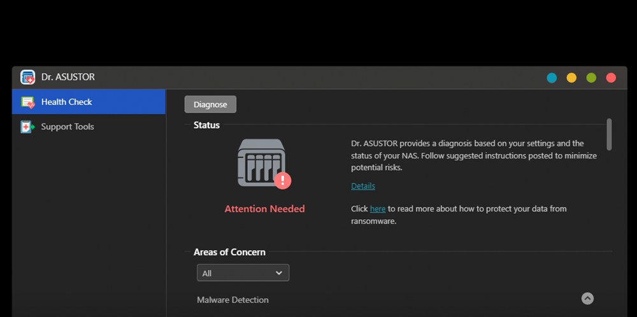
Task: Open the Health Check section
Action: point(89,102)
